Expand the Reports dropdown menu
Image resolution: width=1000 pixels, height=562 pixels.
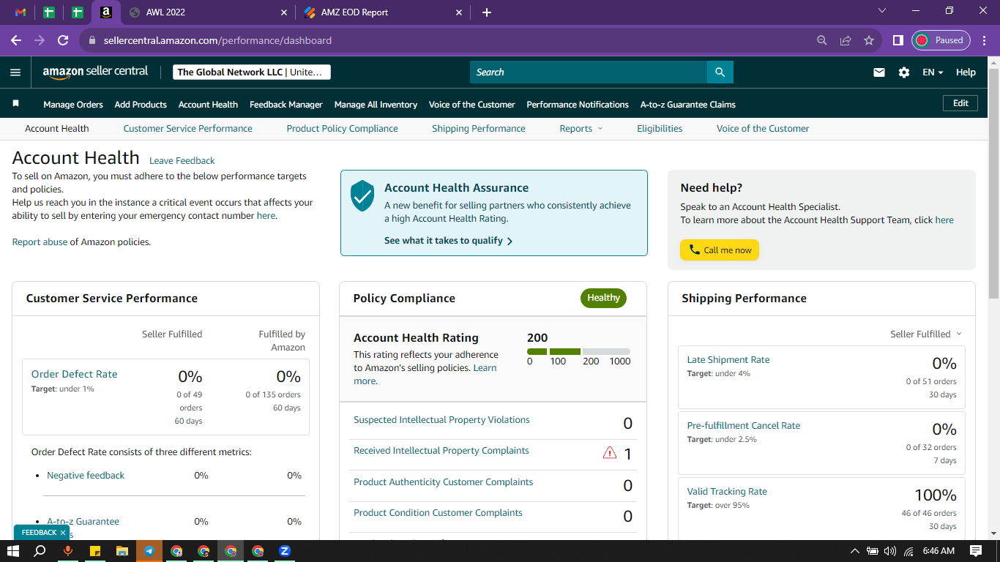(581, 128)
